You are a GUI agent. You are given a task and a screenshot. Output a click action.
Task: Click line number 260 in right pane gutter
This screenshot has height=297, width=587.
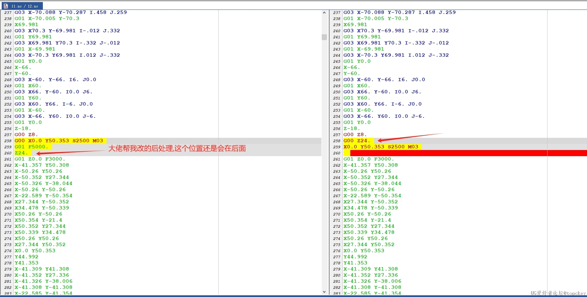point(337,153)
